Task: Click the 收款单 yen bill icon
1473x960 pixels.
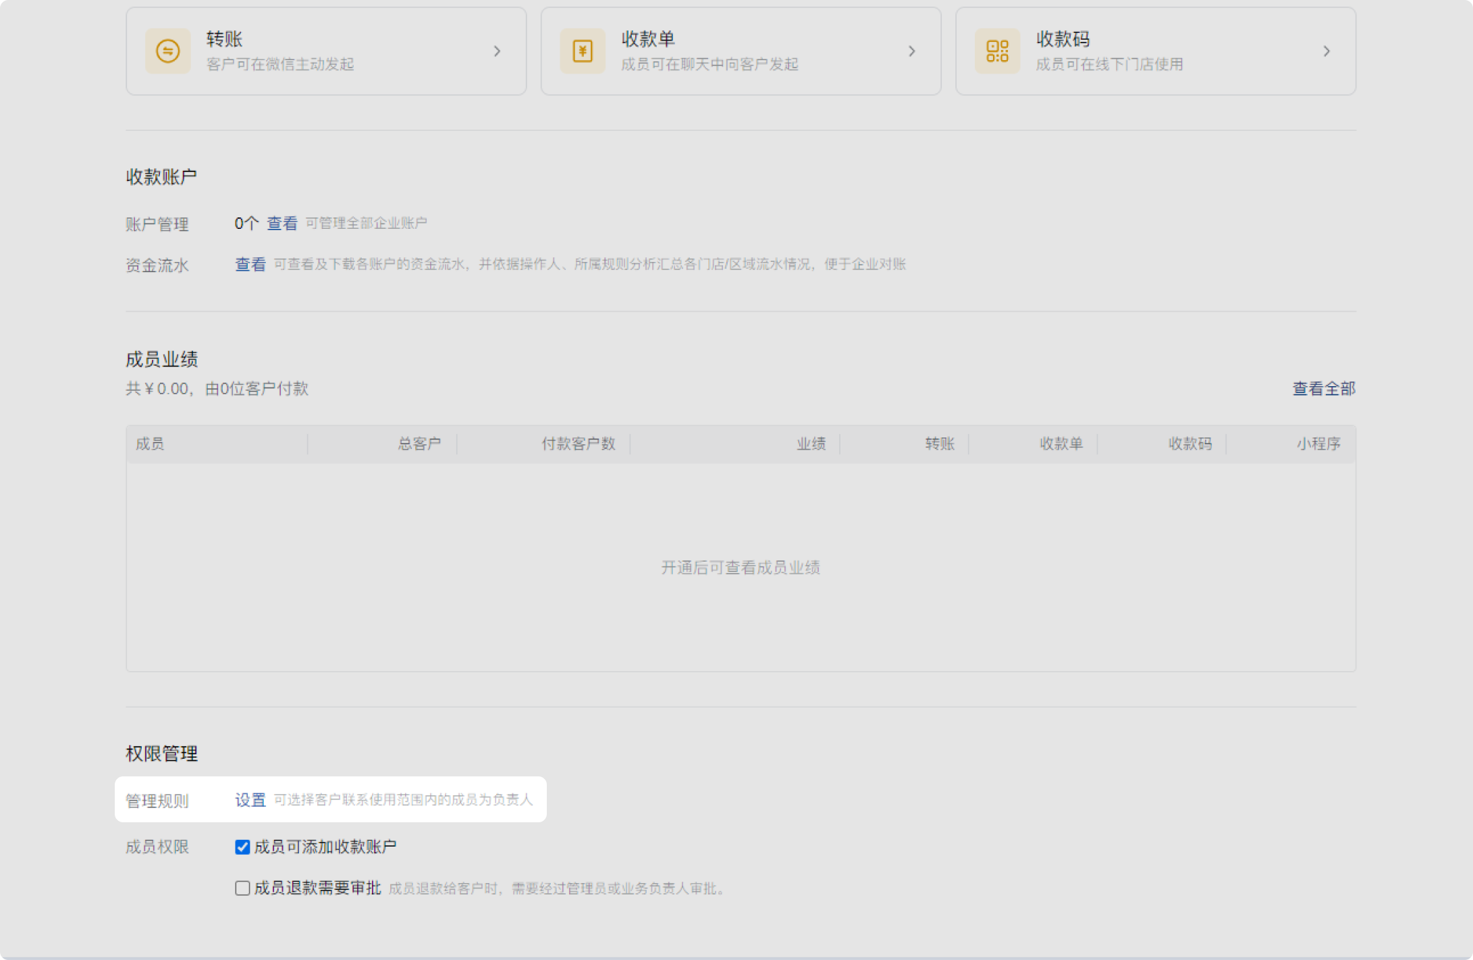Action: pos(582,51)
